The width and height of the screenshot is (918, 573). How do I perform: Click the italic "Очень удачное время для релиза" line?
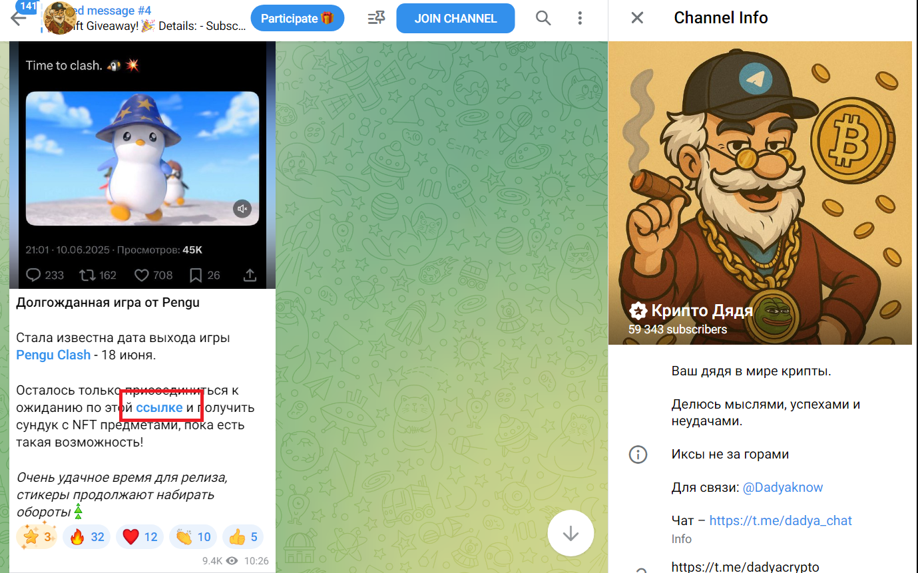[x=122, y=477]
